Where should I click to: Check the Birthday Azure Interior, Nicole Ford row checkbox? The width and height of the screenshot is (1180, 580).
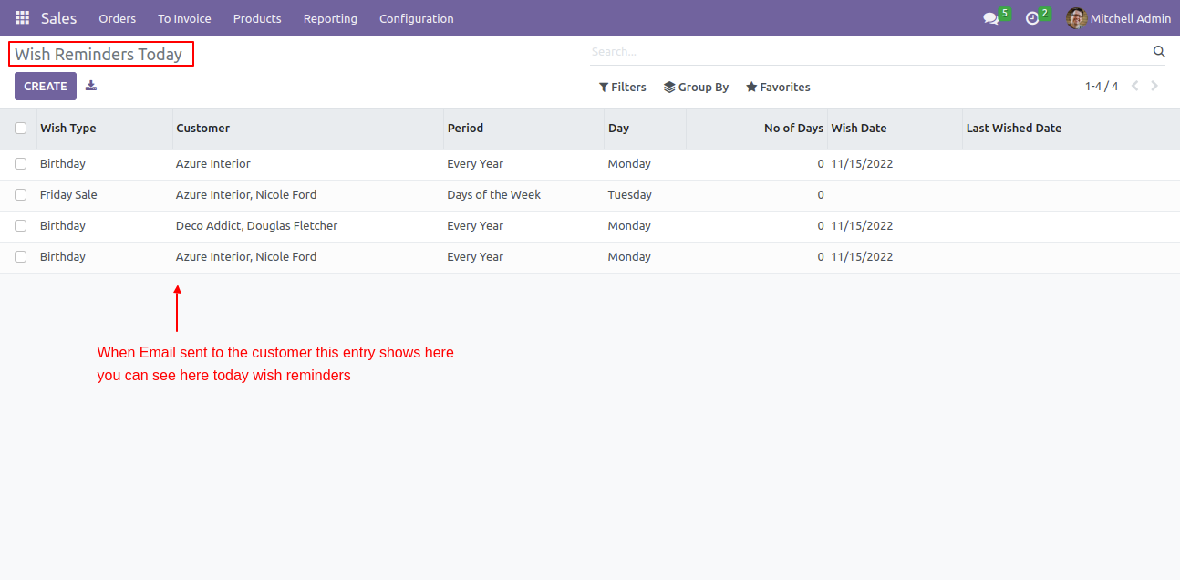(x=21, y=257)
